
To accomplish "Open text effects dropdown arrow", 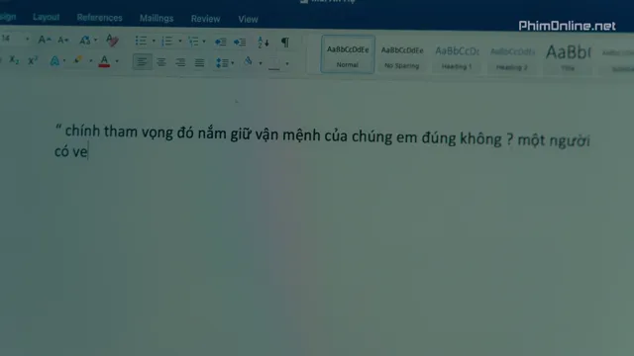I will click(64, 61).
